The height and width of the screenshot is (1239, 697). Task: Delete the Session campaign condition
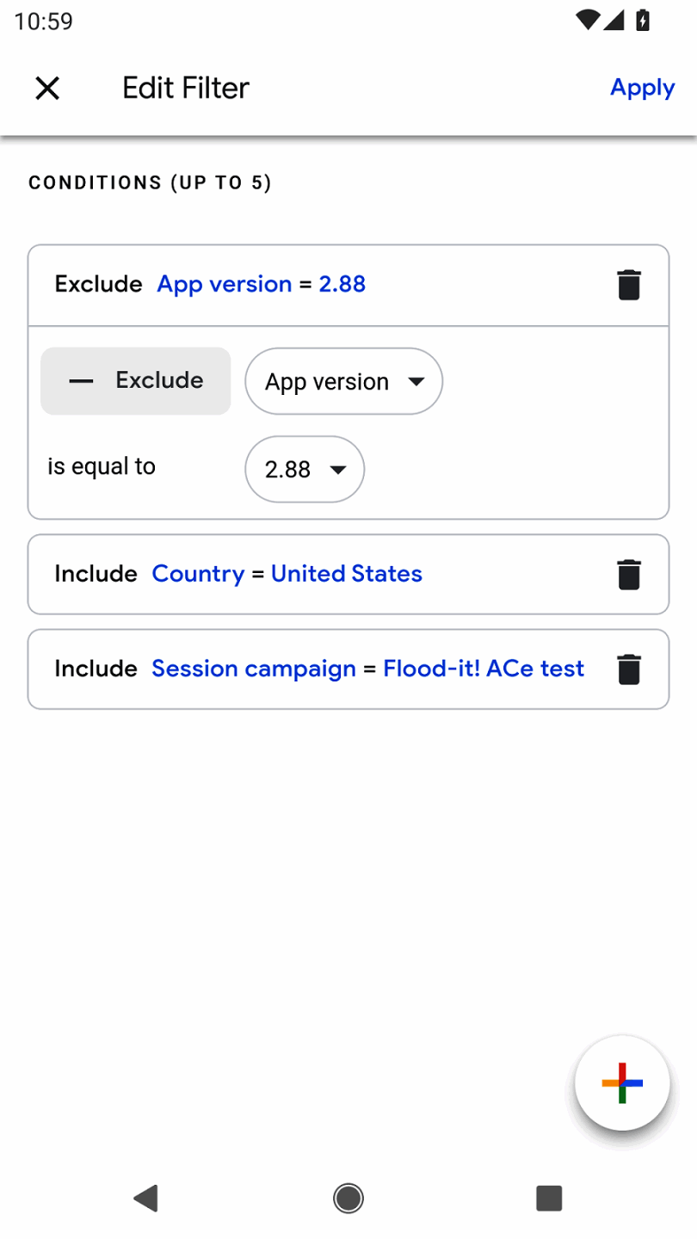click(x=629, y=669)
